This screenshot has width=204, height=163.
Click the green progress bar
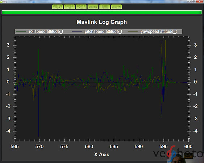tap(101, 12)
